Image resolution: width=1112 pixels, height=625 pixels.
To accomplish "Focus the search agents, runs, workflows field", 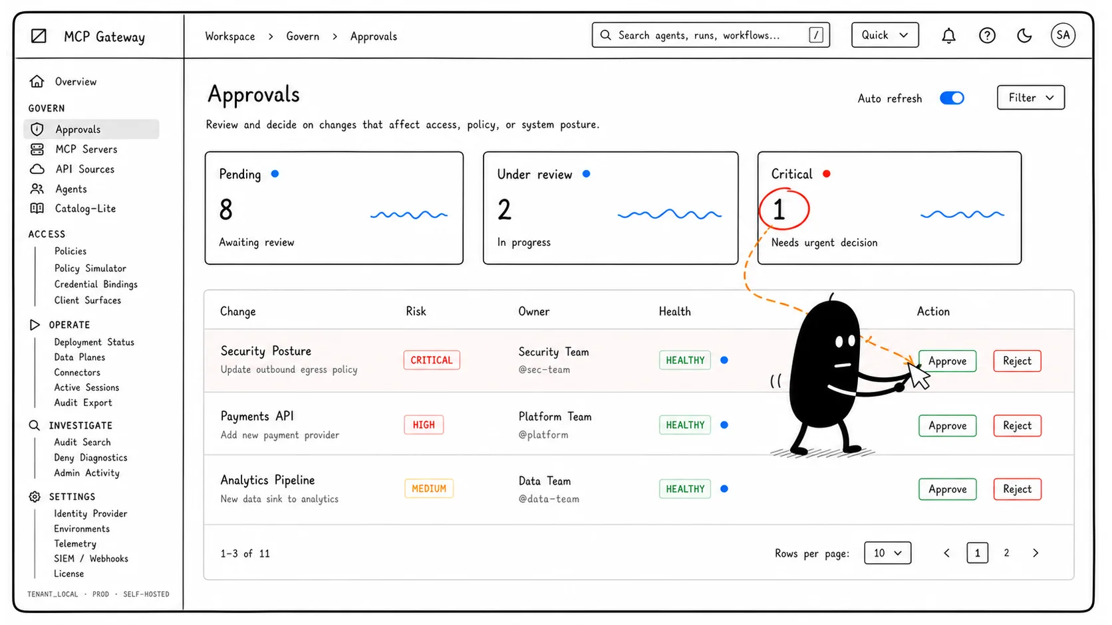I will [710, 35].
